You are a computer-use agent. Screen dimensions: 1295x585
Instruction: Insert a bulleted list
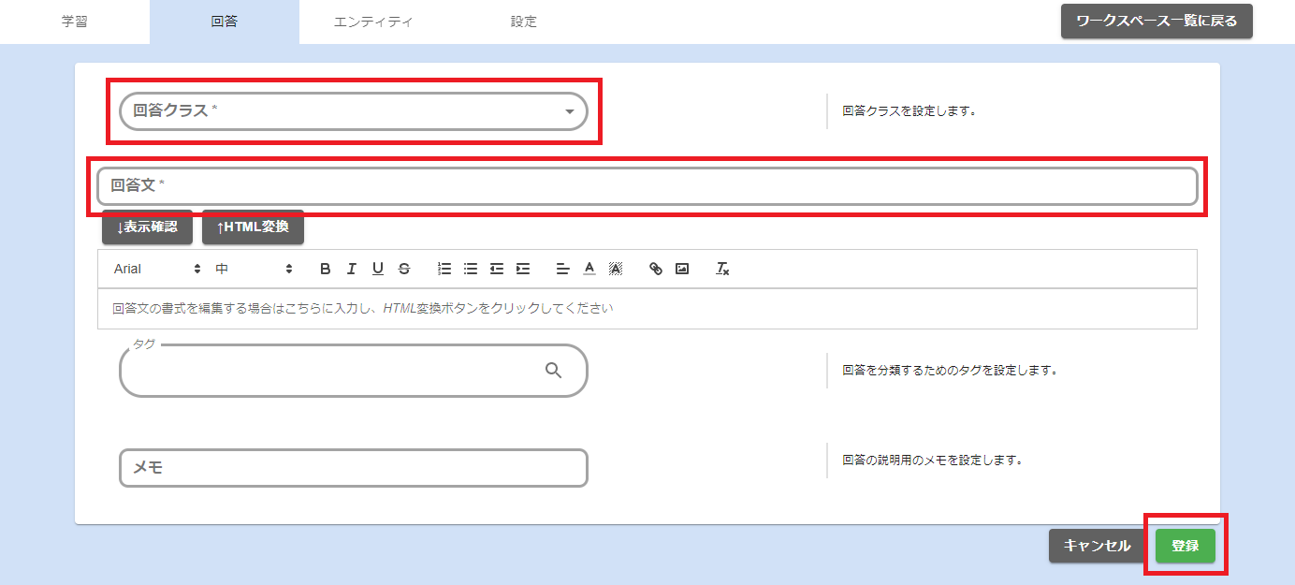click(x=471, y=269)
